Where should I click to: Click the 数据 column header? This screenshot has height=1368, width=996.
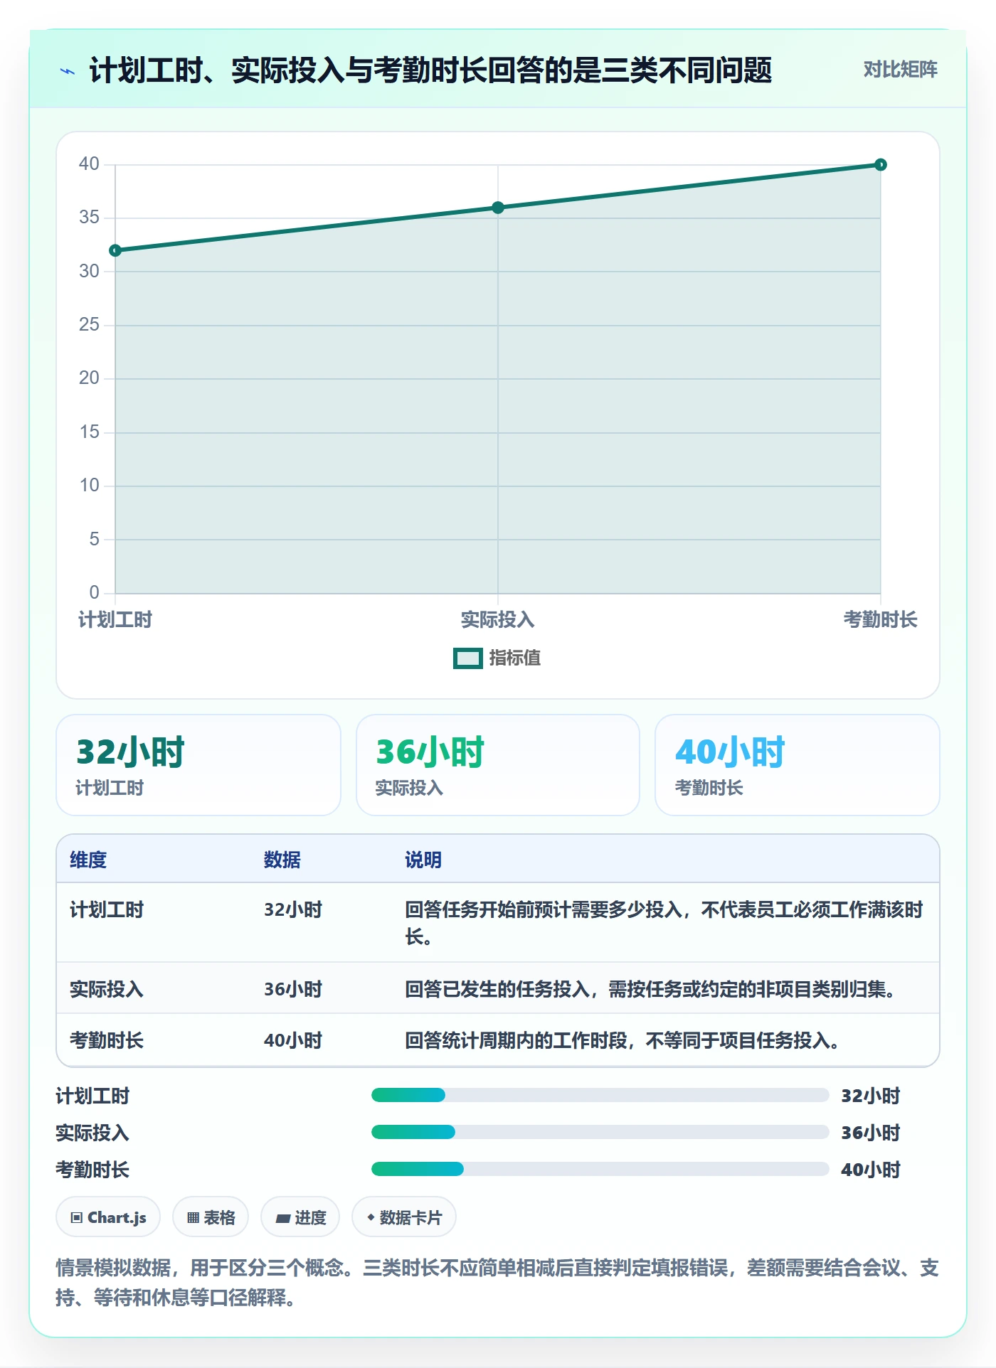(282, 860)
